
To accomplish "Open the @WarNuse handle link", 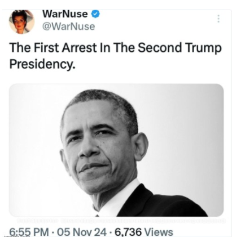I will pyautogui.click(x=69, y=26).
